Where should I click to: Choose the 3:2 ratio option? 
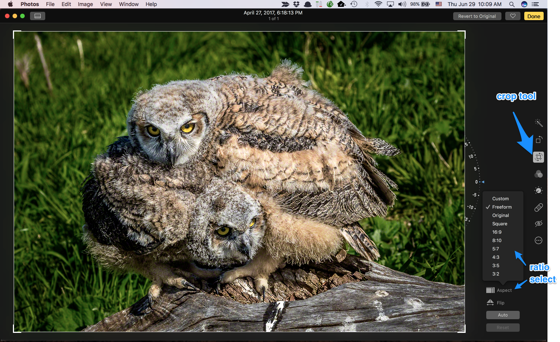click(495, 274)
